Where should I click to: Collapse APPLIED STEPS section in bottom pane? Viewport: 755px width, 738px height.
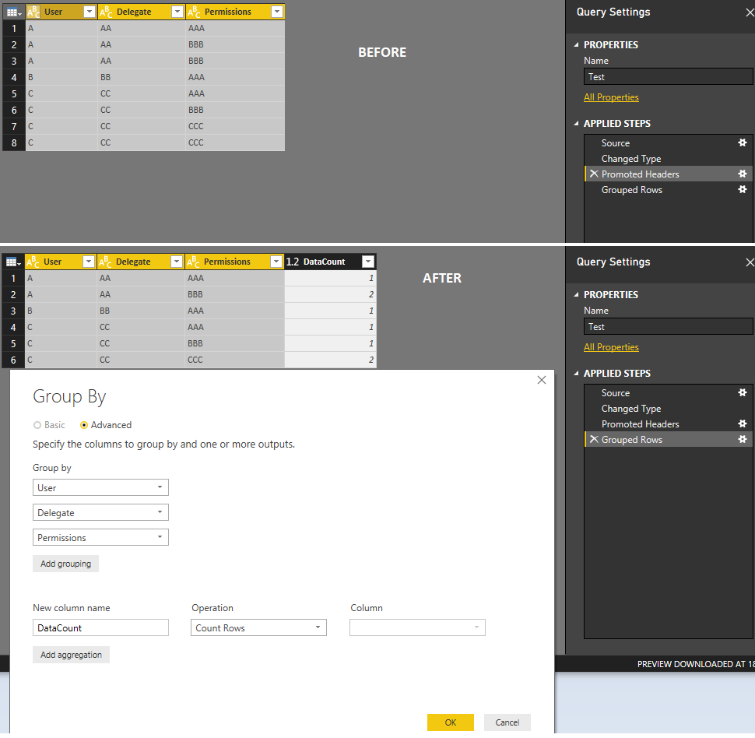point(576,374)
